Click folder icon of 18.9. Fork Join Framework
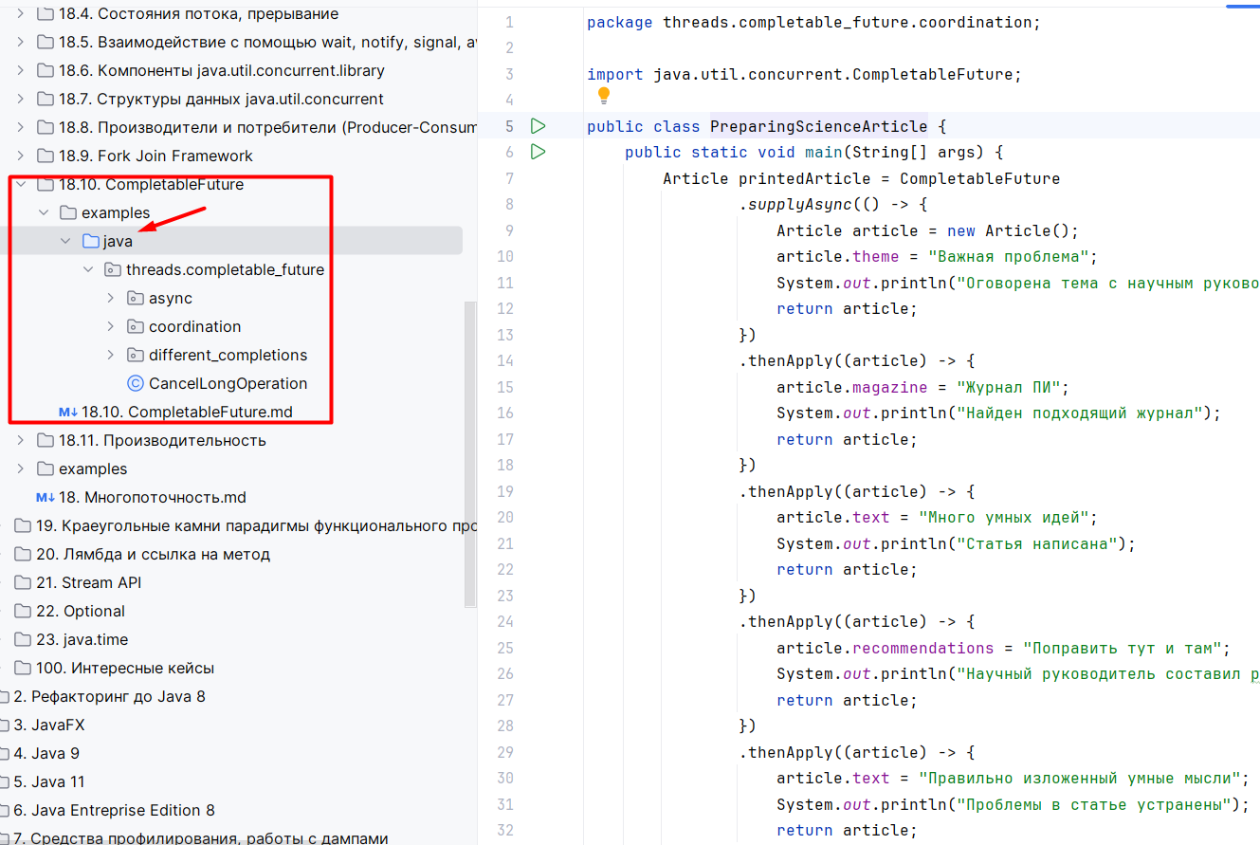This screenshot has height=845, width=1260. click(45, 156)
